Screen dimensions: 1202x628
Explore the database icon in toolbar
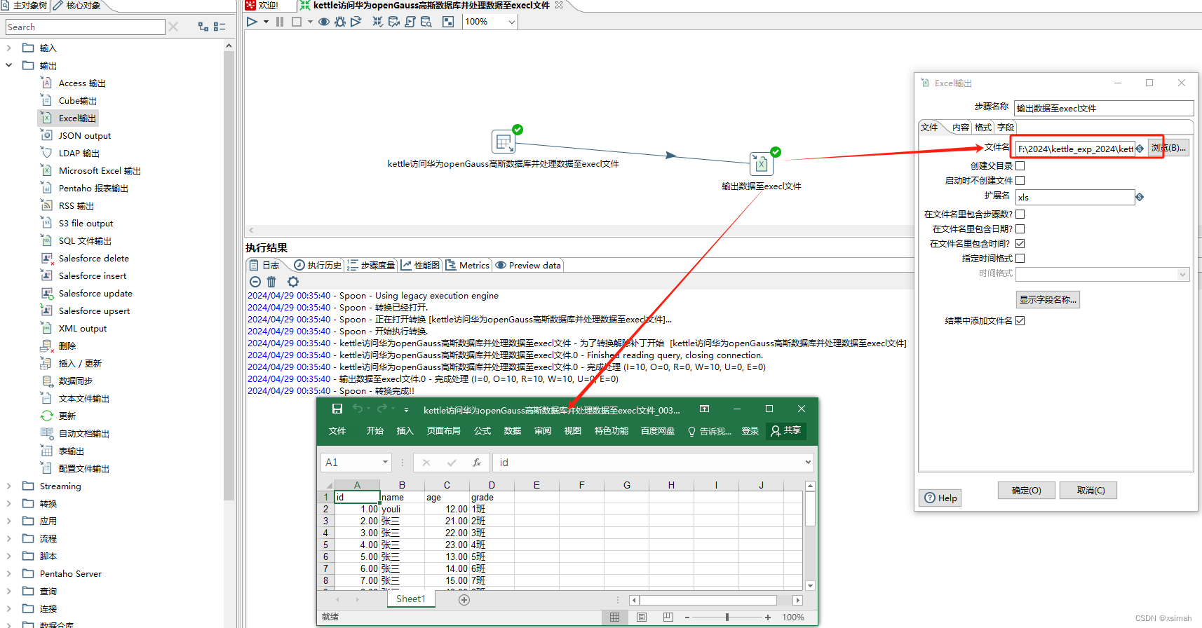[x=426, y=22]
